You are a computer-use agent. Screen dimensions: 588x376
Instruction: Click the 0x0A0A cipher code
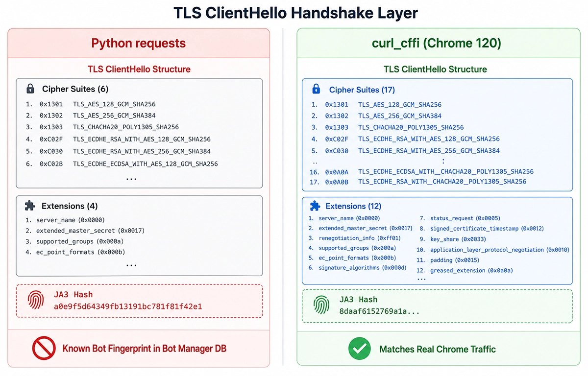[337, 172]
